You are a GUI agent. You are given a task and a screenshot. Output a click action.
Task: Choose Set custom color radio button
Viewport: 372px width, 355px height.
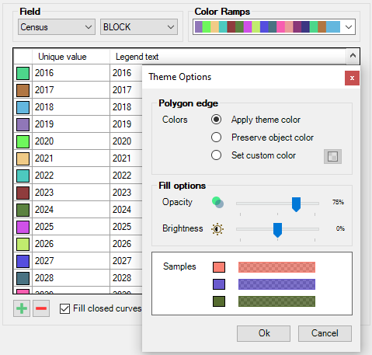[216, 155]
